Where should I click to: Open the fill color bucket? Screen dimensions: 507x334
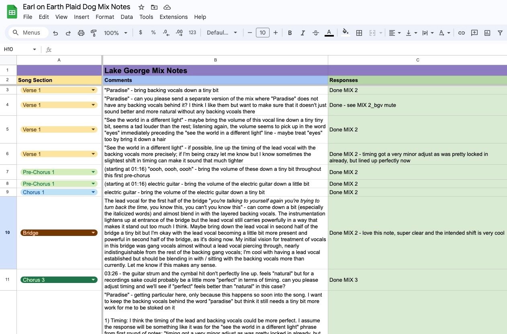(x=345, y=33)
